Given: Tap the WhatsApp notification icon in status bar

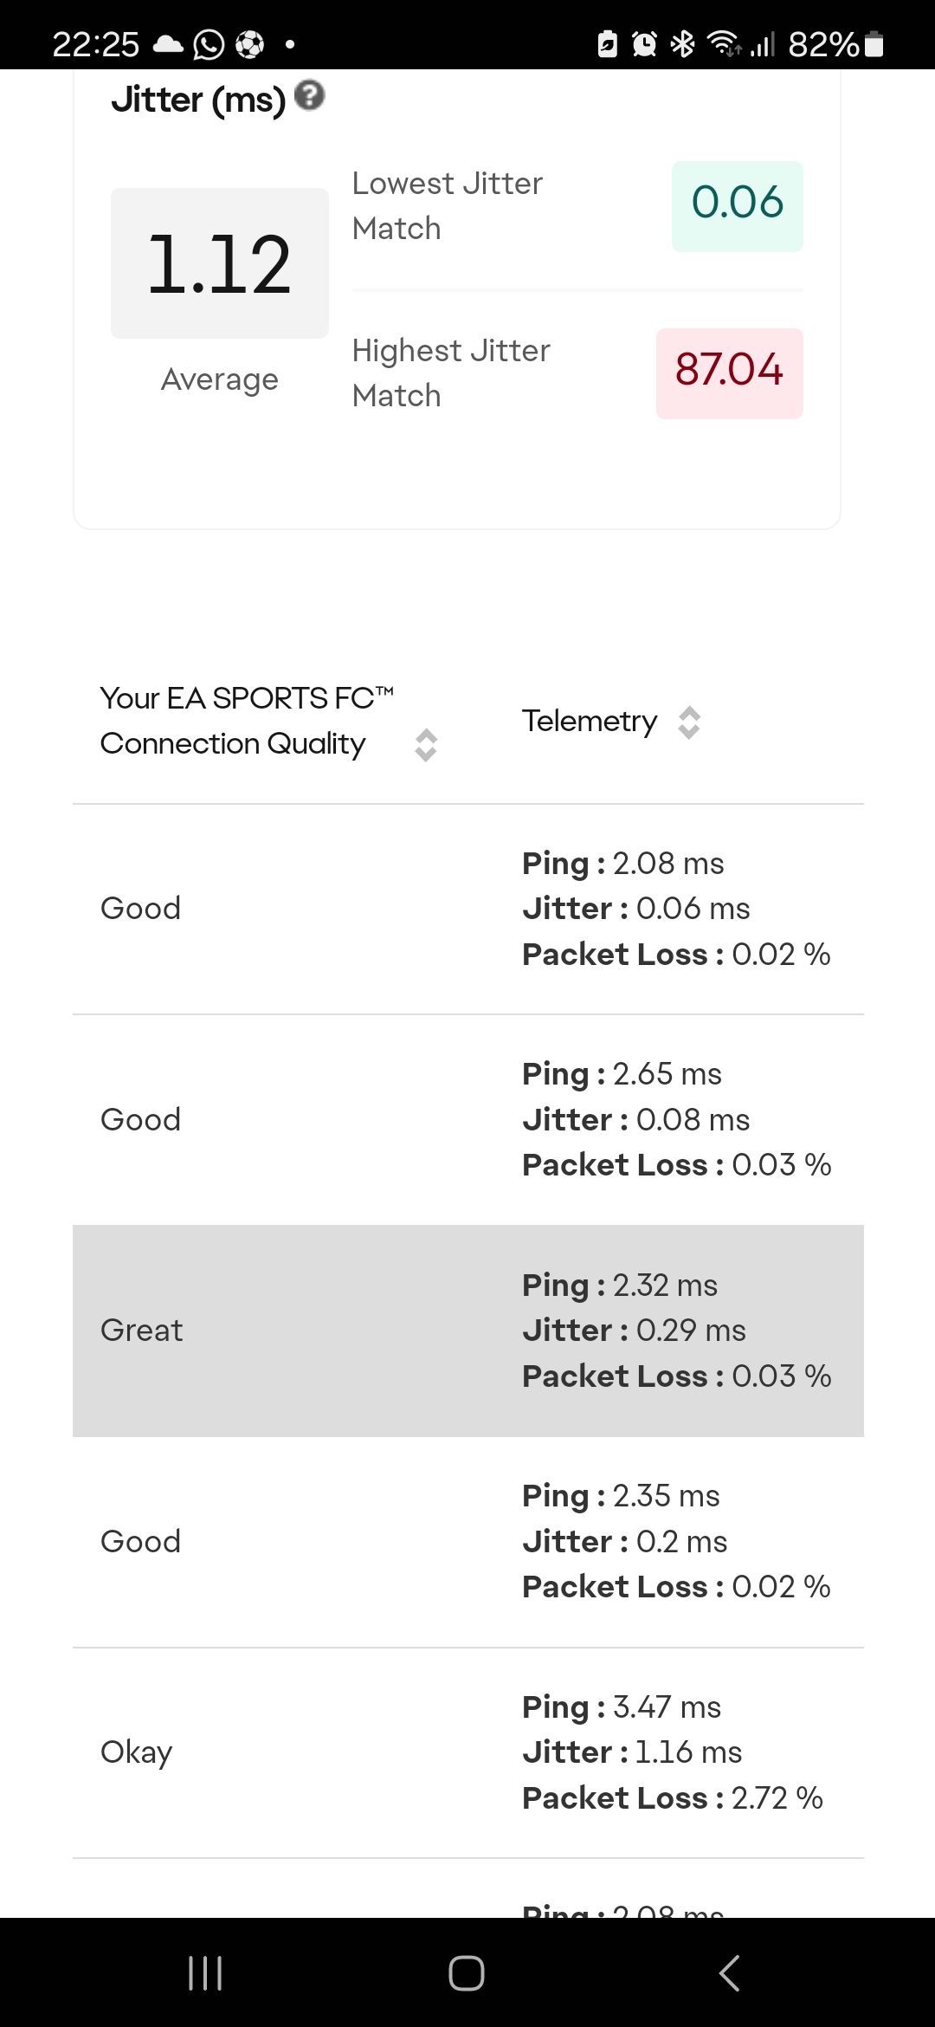Looking at the screenshot, I should coord(209,44).
